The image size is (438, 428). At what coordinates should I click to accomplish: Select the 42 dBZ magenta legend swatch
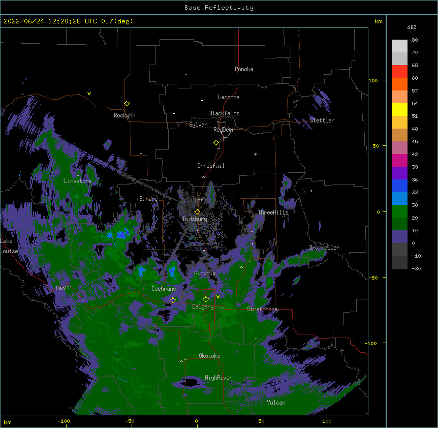click(399, 160)
